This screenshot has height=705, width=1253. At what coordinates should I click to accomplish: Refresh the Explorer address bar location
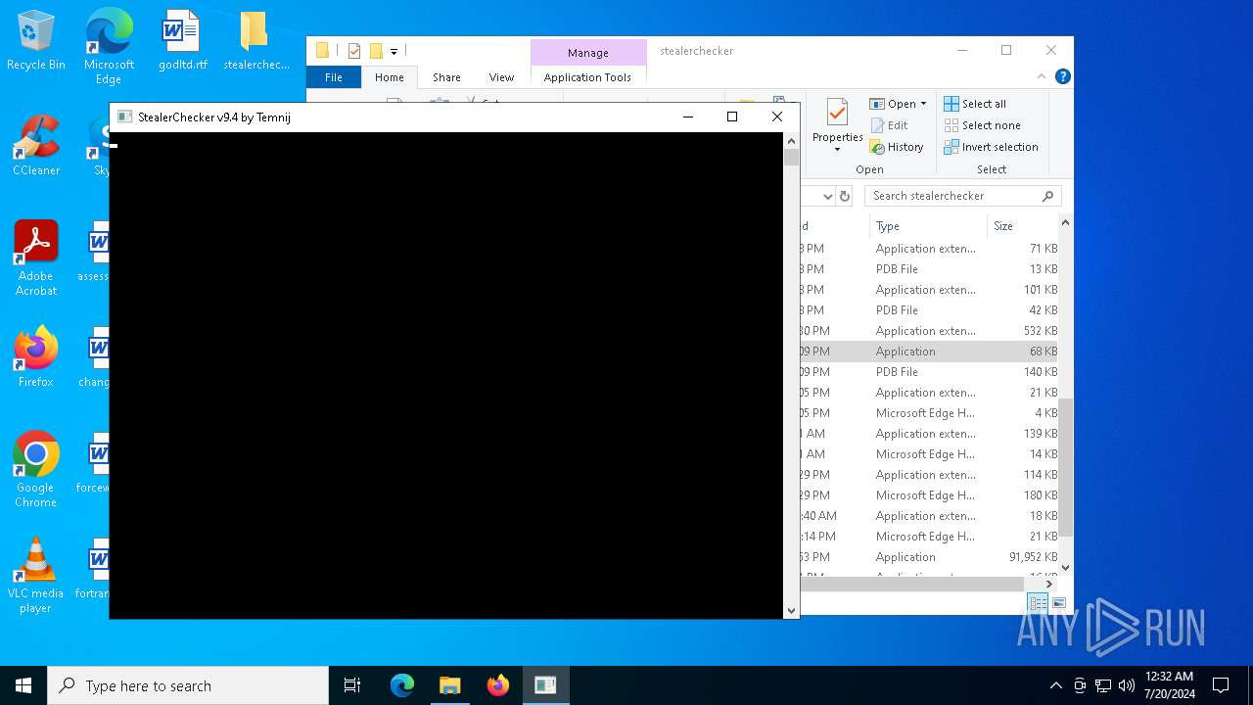pos(845,196)
